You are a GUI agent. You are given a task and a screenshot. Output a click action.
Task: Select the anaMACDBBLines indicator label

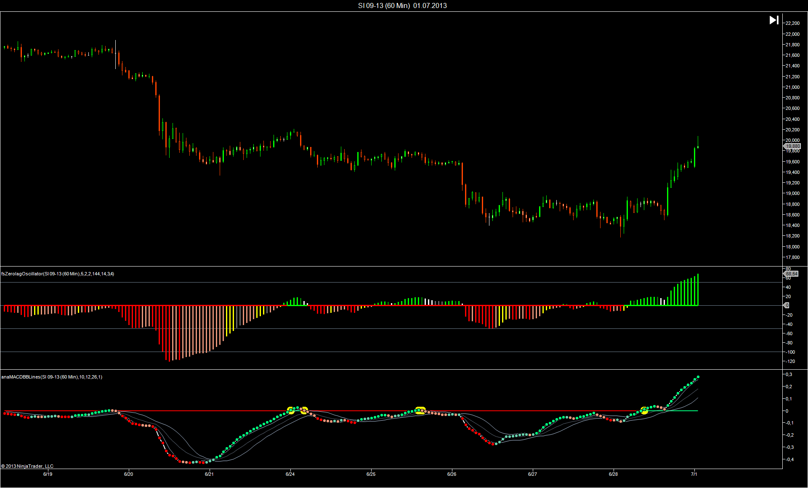tap(52, 377)
